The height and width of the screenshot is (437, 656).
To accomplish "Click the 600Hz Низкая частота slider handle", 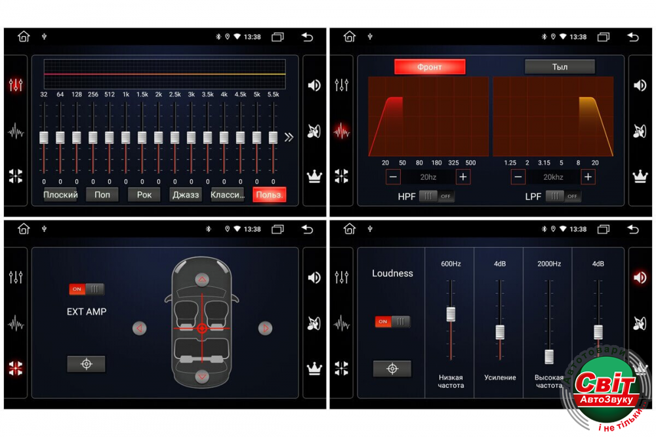I will 451,314.
